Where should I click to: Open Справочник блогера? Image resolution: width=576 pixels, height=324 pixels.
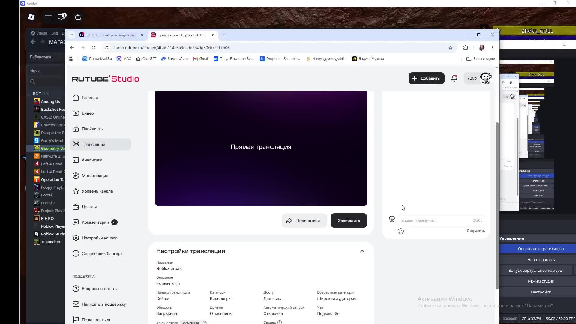(x=100, y=253)
